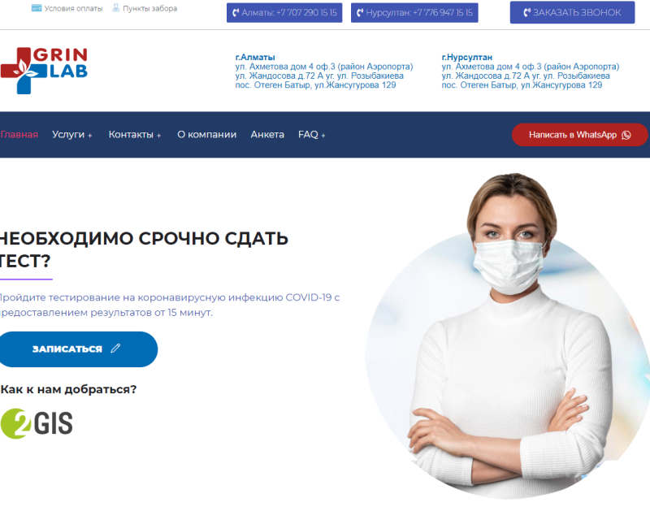Click the phone icon on Нурсултан number
The width and height of the screenshot is (650, 520).
[x=360, y=13]
